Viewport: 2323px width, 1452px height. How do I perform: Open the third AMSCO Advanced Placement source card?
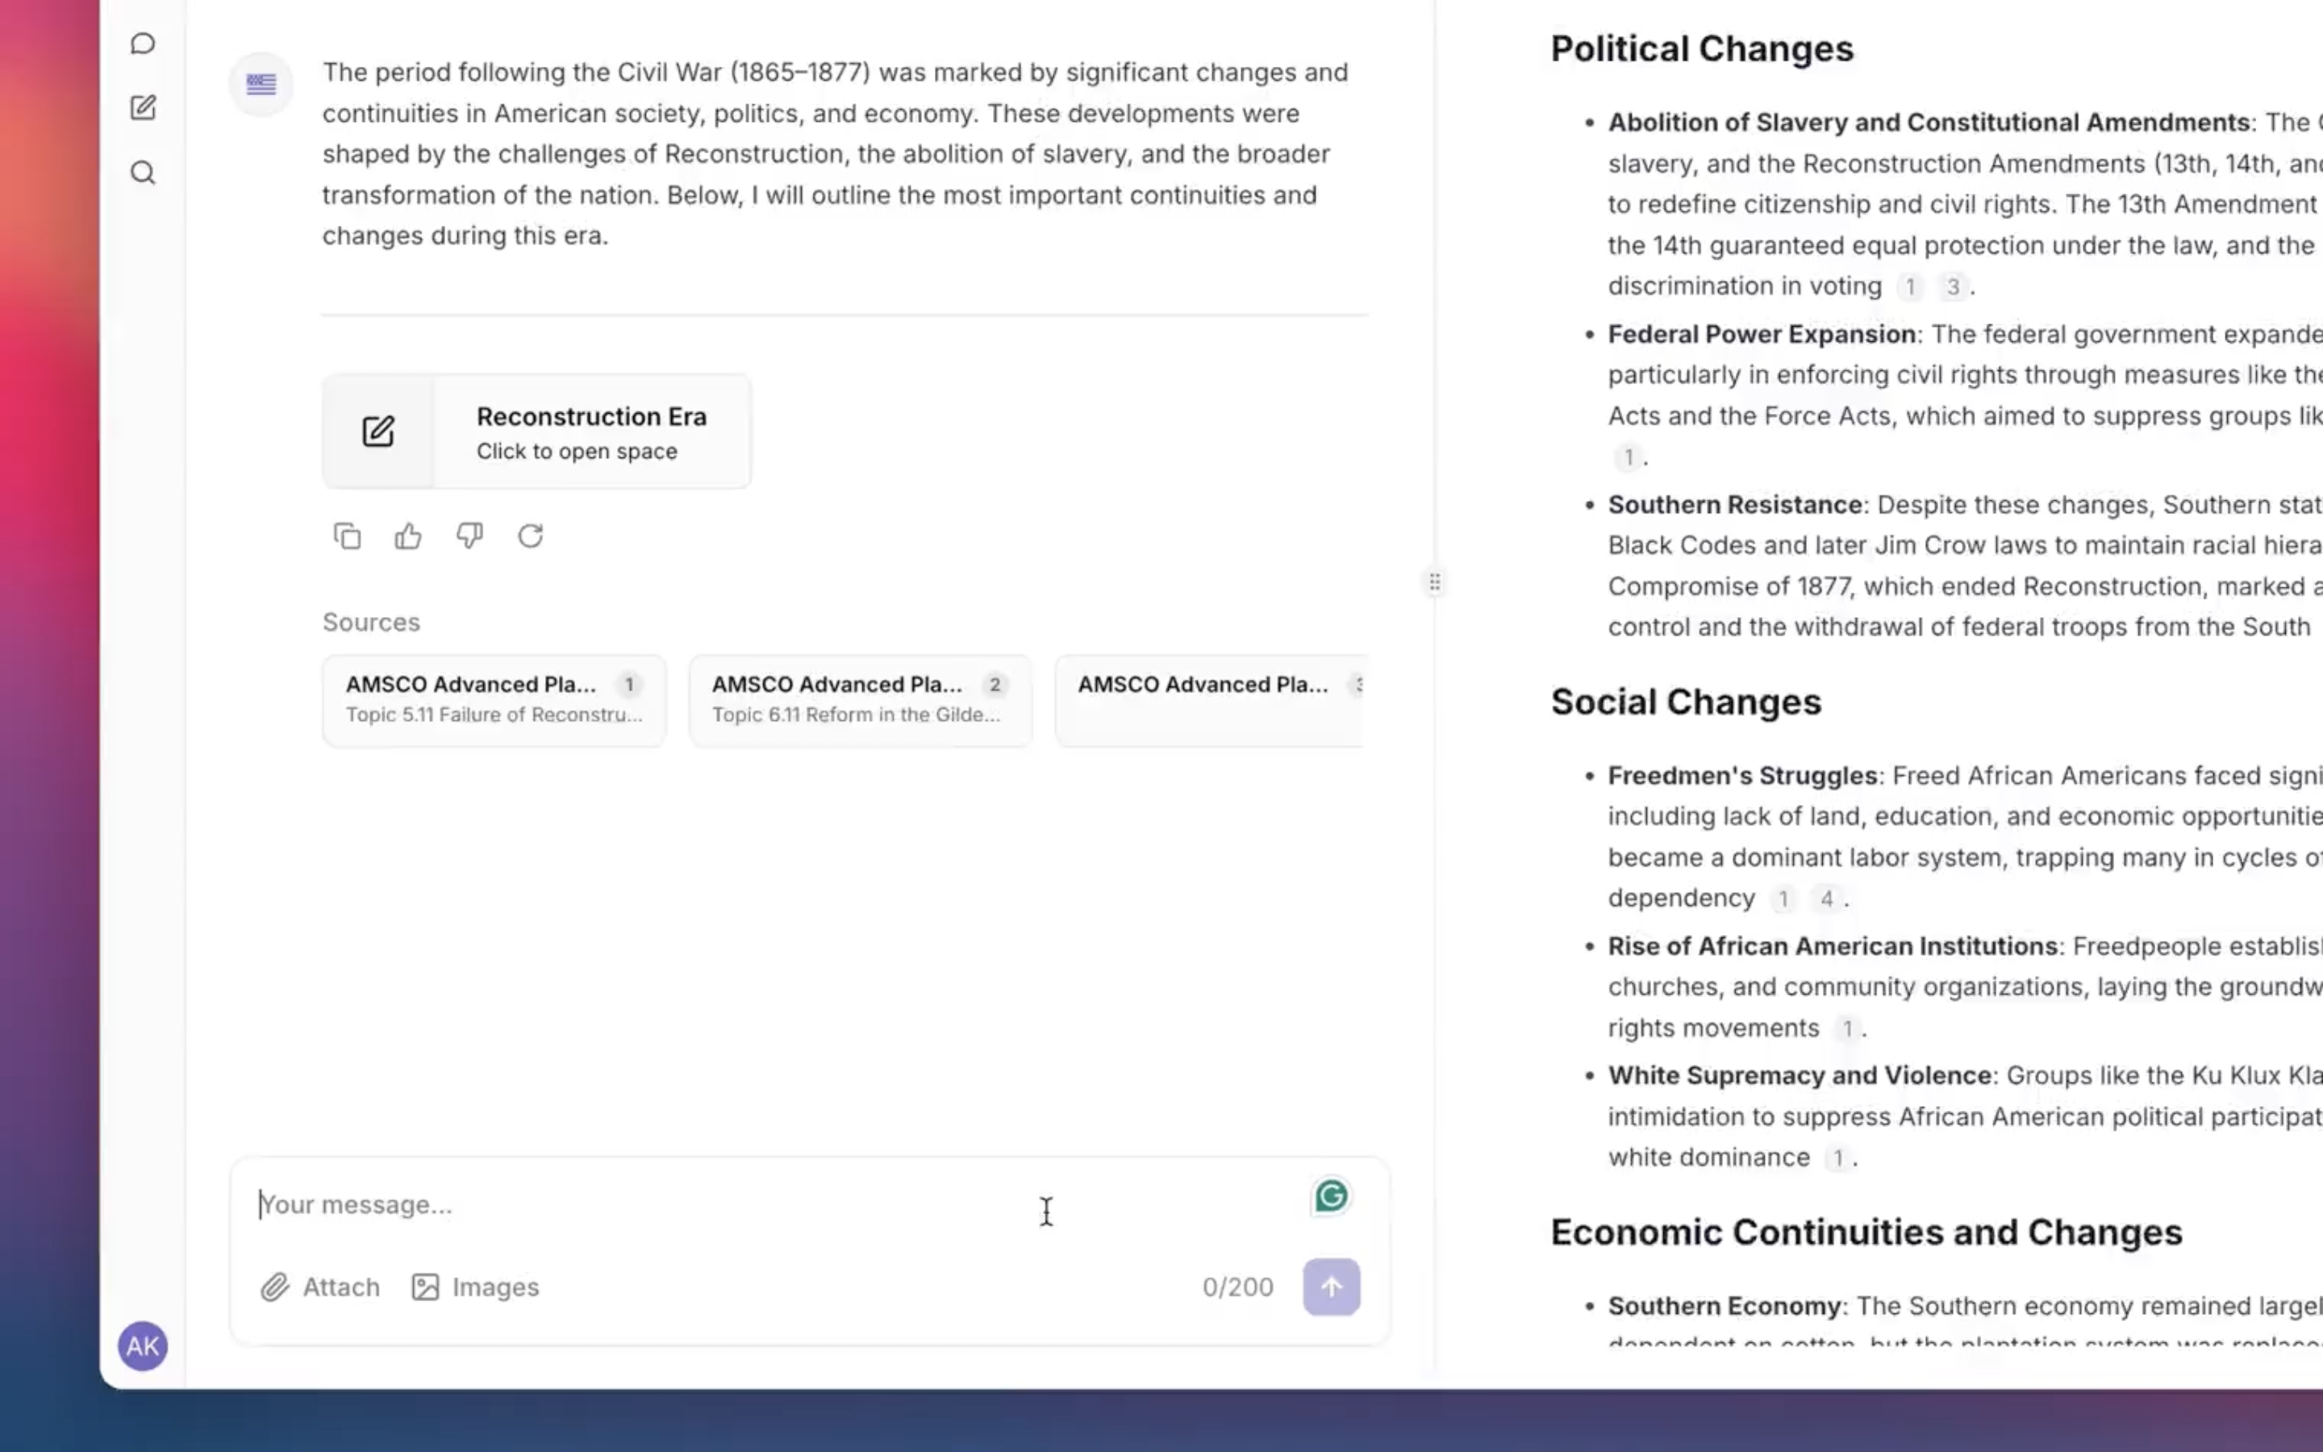1210,700
